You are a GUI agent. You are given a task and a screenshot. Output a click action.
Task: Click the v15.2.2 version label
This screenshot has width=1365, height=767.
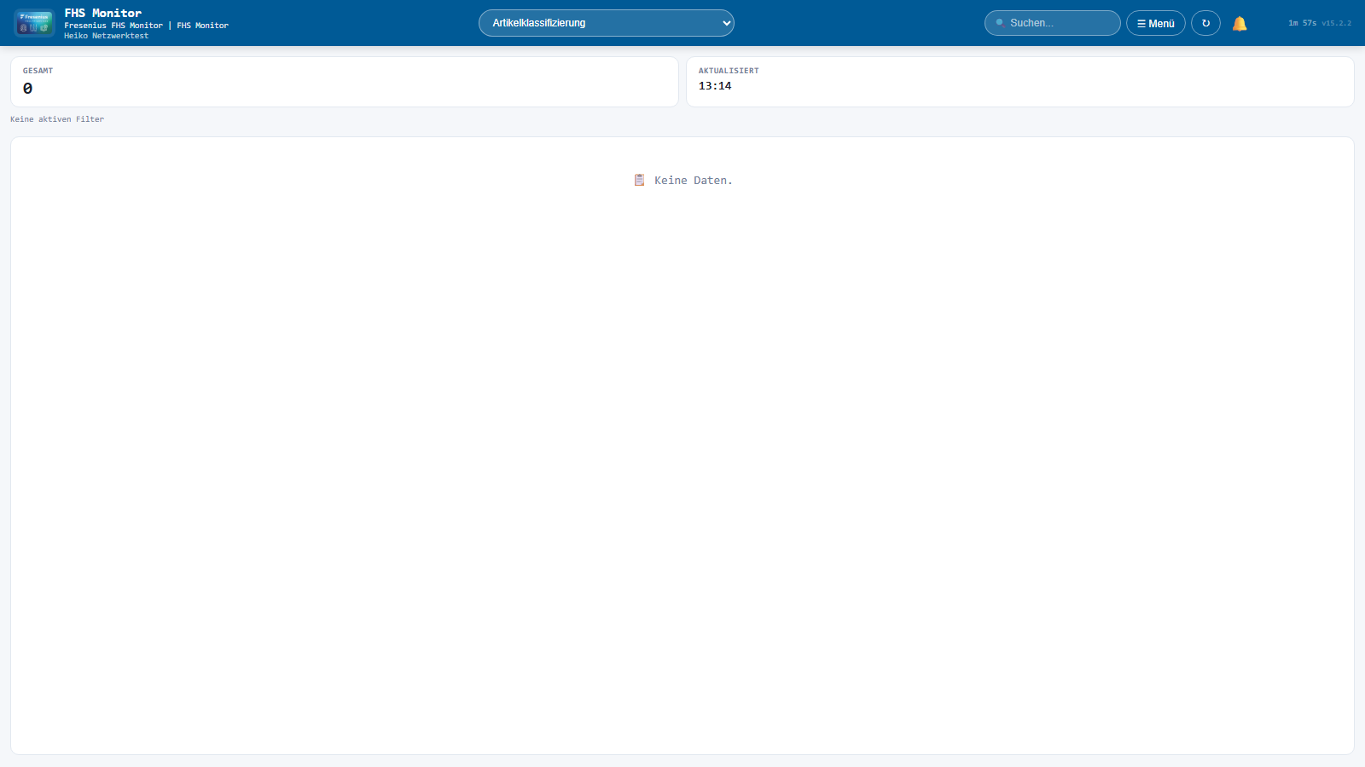[1336, 23]
